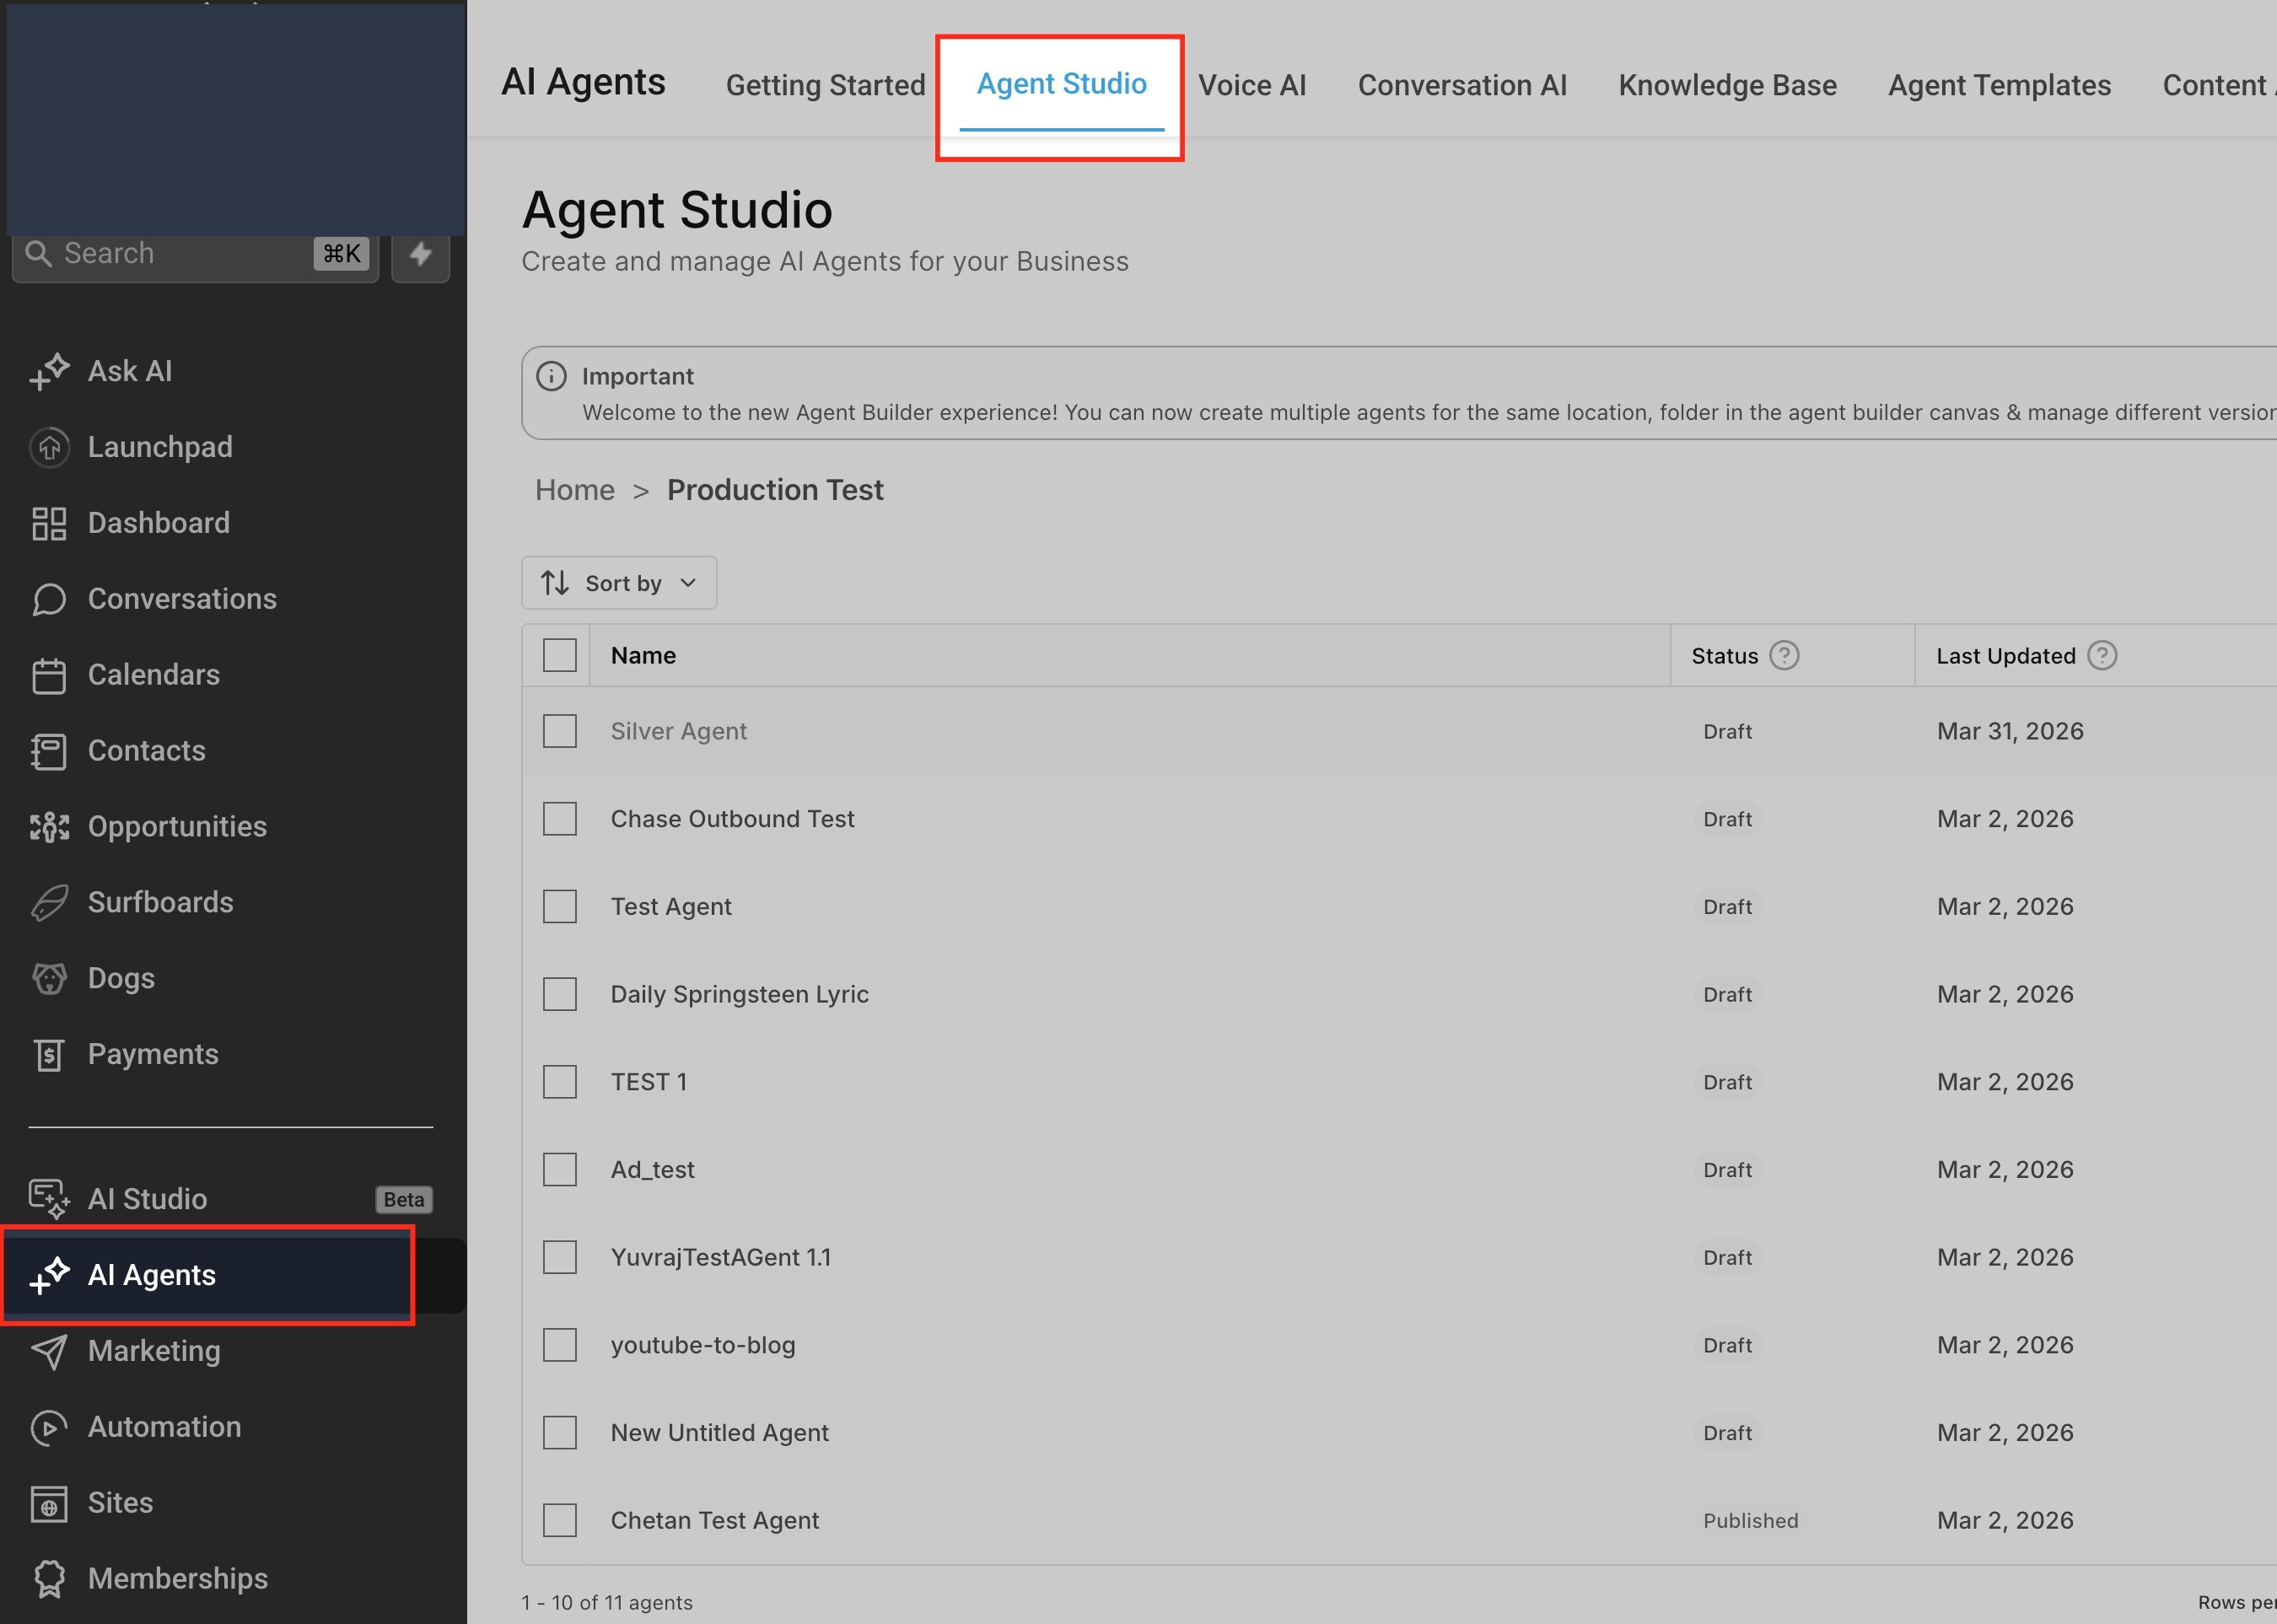Click the Last Updated help icon
Image resolution: width=2277 pixels, height=1624 pixels.
click(2102, 655)
